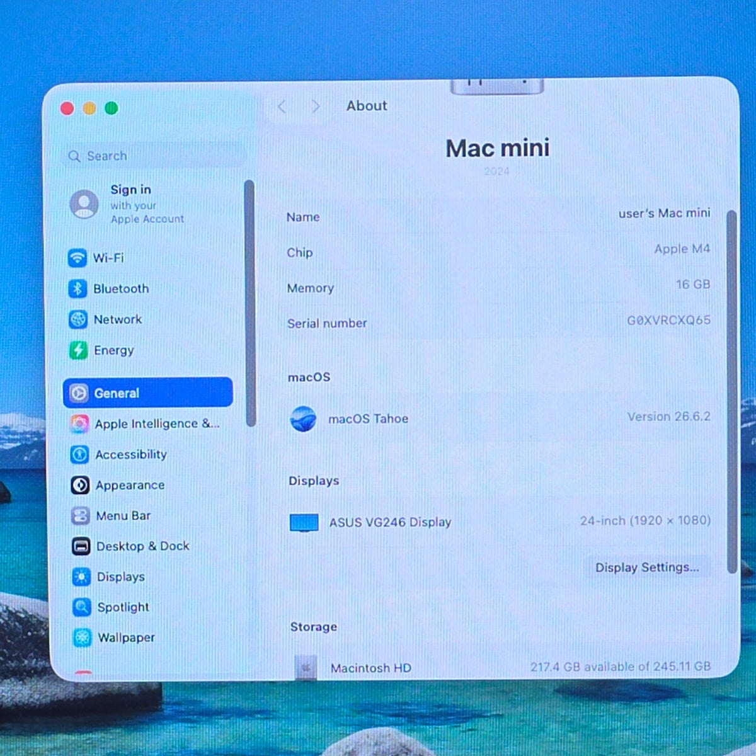Image resolution: width=756 pixels, height=756 pixels.
Task: Click the Storage section heading
Action: [x=313, y=627]
